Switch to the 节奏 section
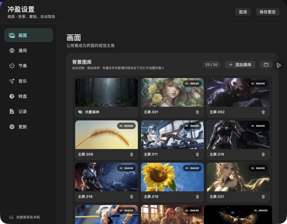The width and height of the screenshot is (287, 224). (x=29, y=66)
